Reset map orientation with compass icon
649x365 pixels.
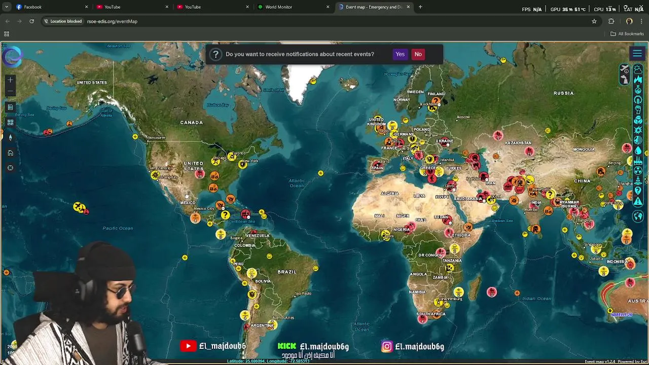click(10, 137)
